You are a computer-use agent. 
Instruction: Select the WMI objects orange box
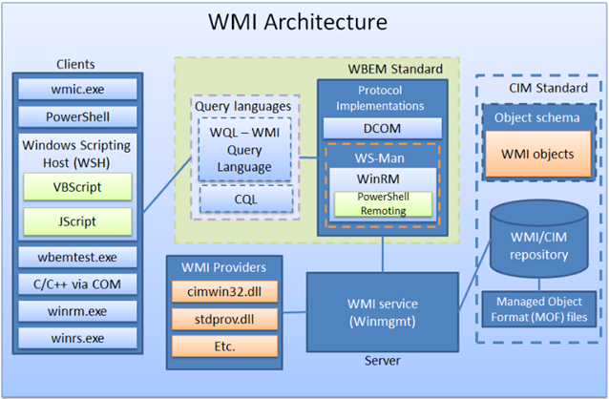pyautogui.click(x=538, y=154)
